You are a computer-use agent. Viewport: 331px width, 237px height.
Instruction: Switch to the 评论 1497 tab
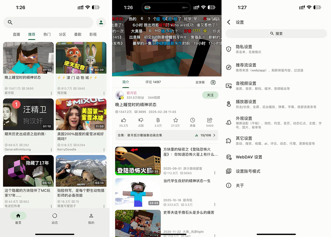pos(153,82)
